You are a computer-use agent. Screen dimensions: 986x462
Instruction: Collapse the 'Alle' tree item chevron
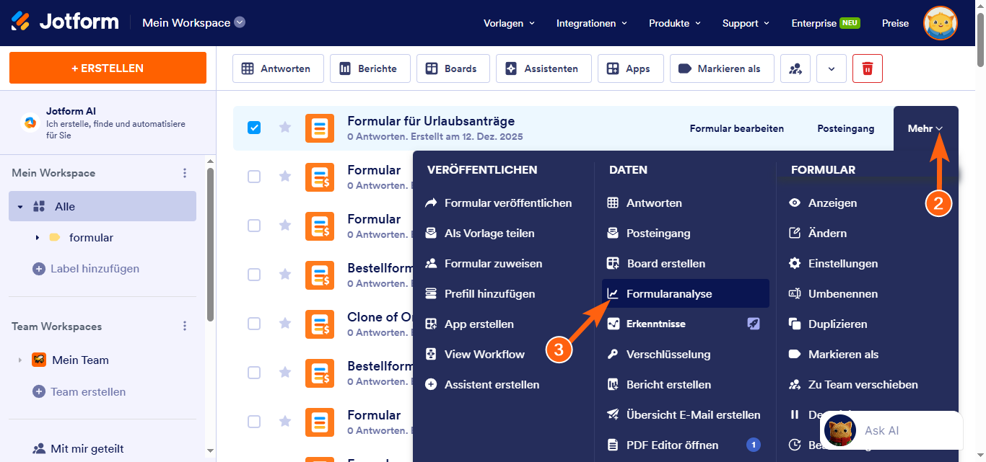(x=20, y=205)
